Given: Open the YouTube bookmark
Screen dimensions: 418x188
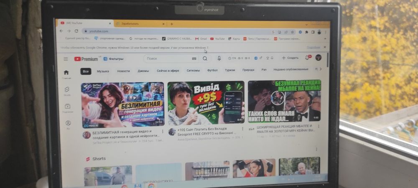Looking at the screenshot, I should pos(217,38).
